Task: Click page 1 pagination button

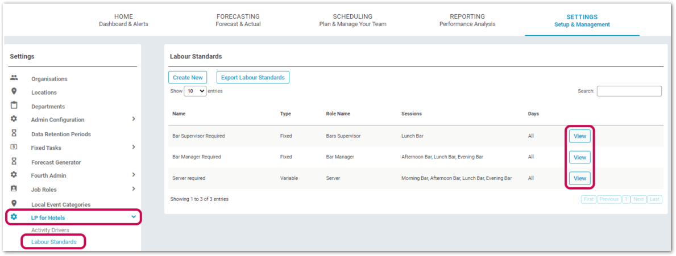Action: pos(626,199)
